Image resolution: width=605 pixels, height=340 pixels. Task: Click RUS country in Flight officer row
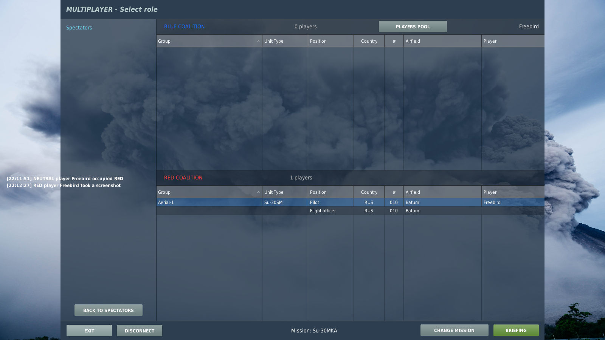[x=369, y=211]
